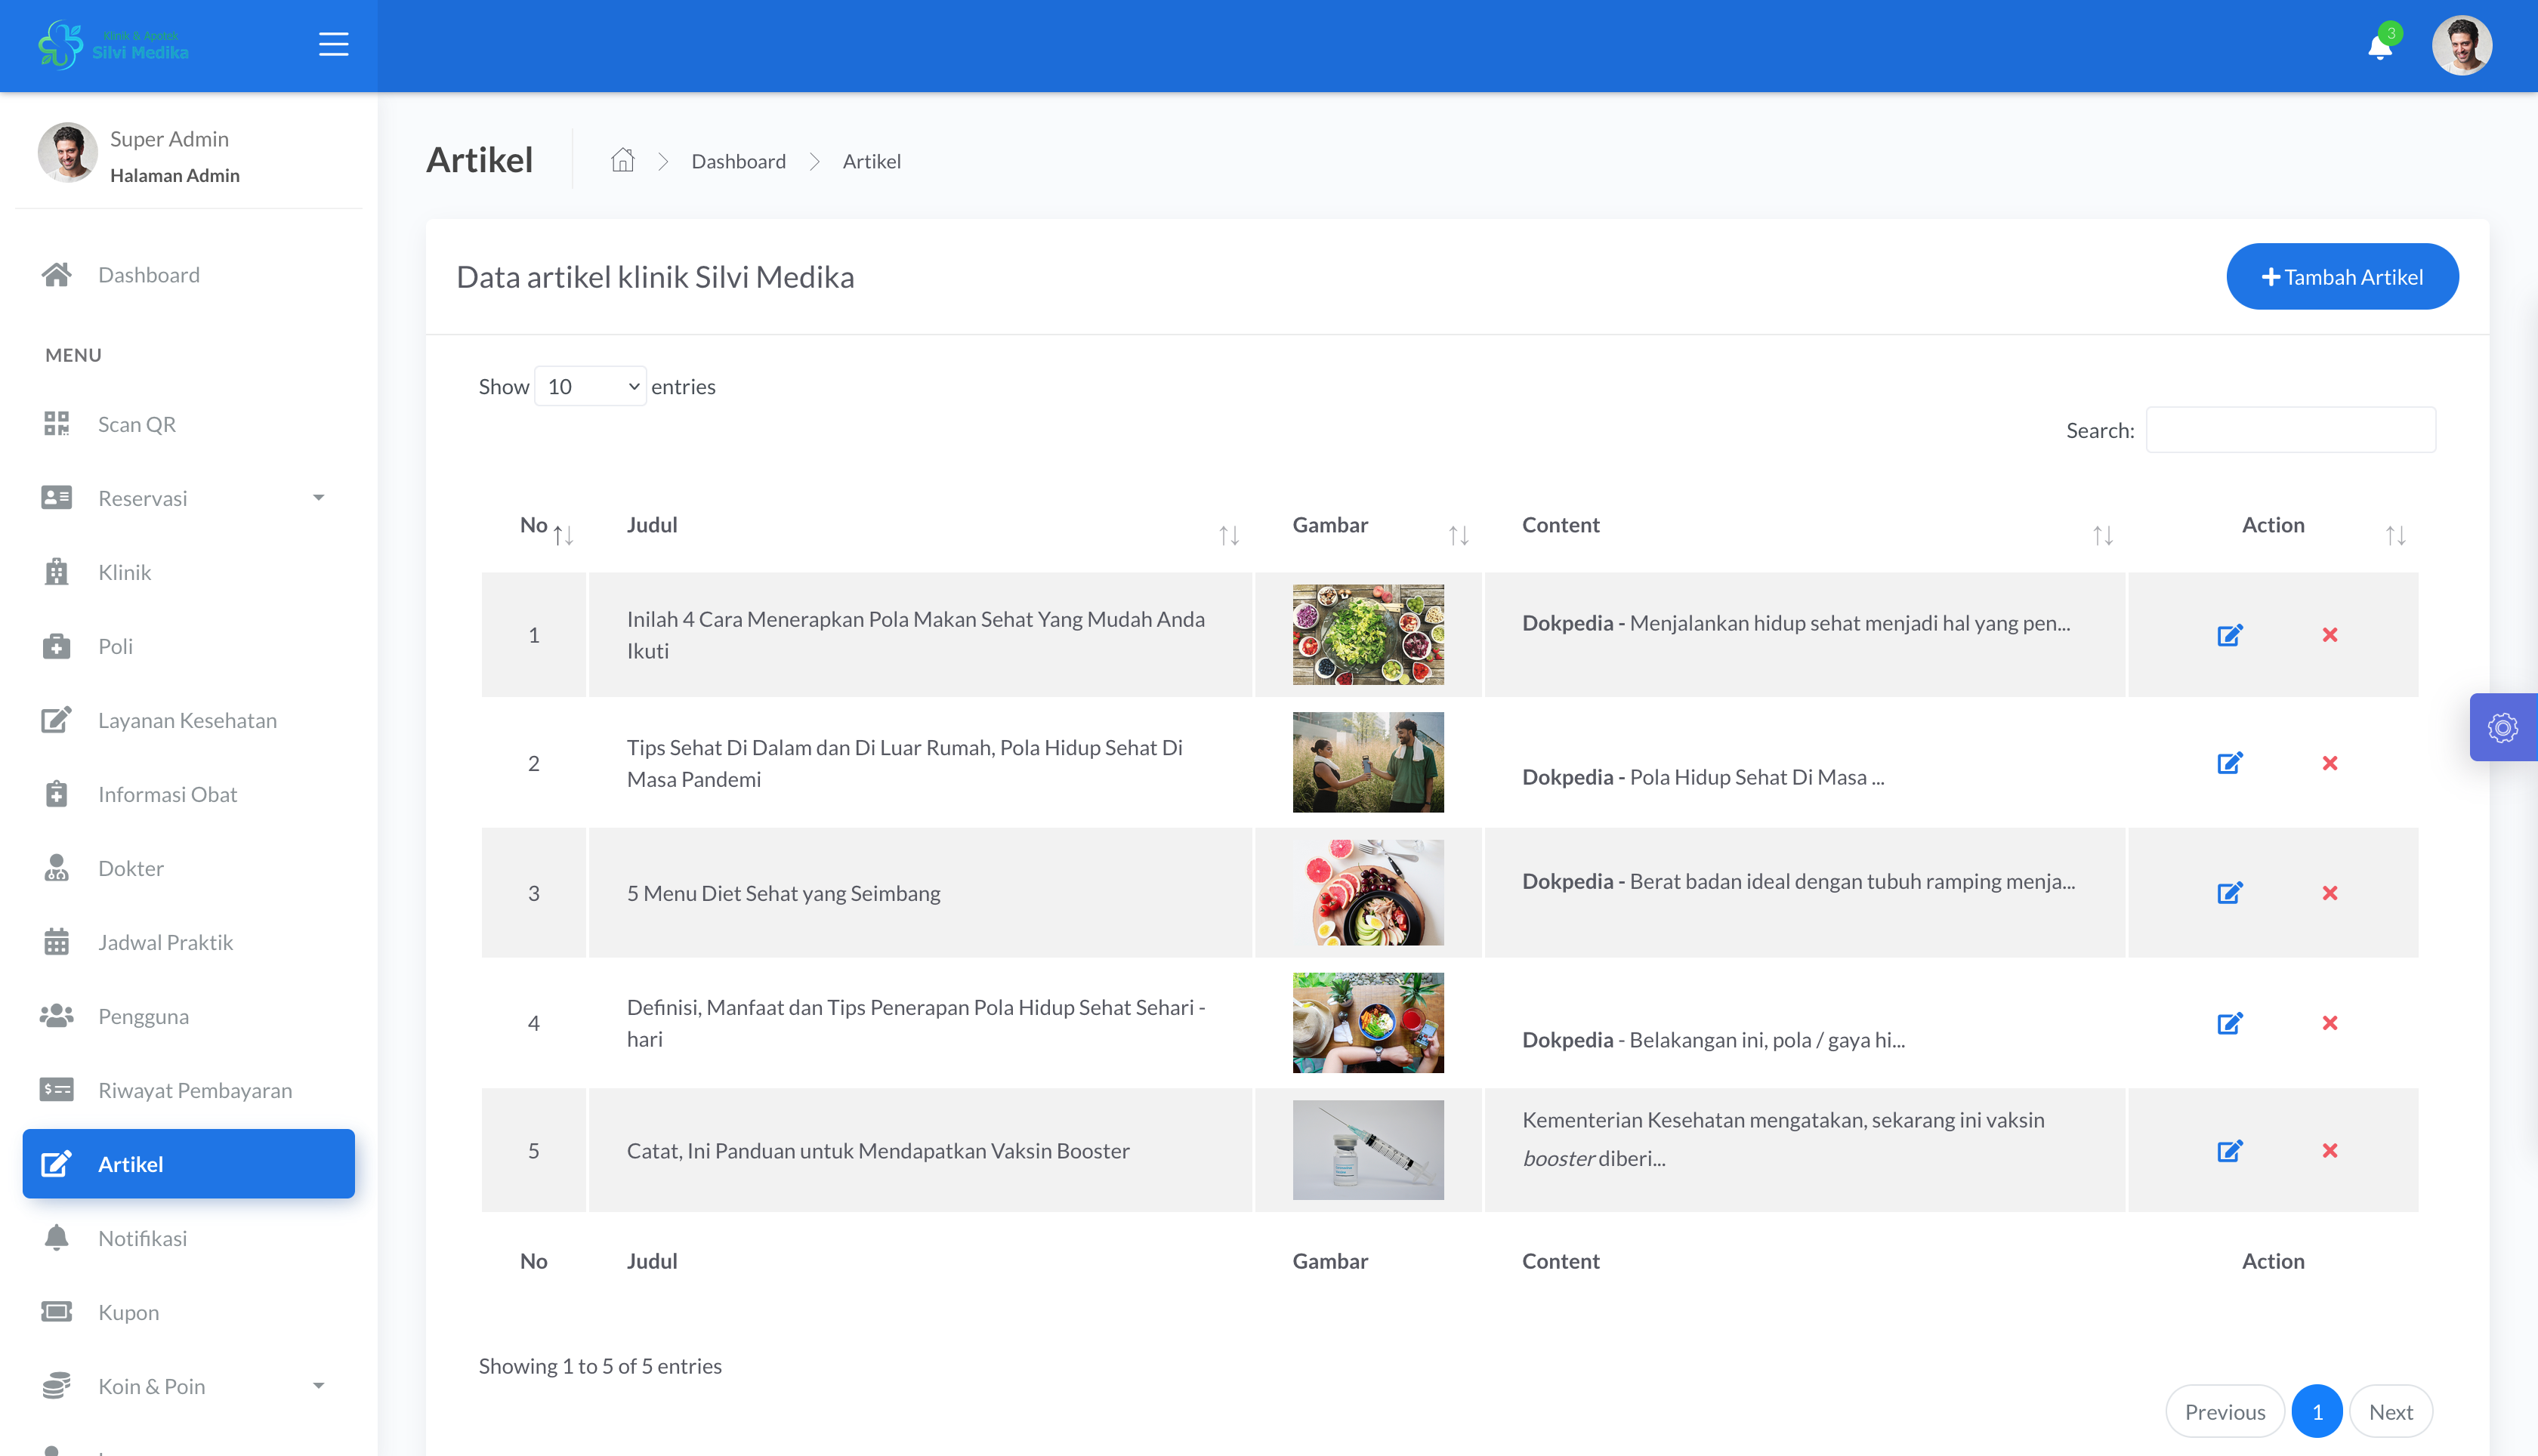
Task: Select the Artikel sidebar item
Action: 188,1164
